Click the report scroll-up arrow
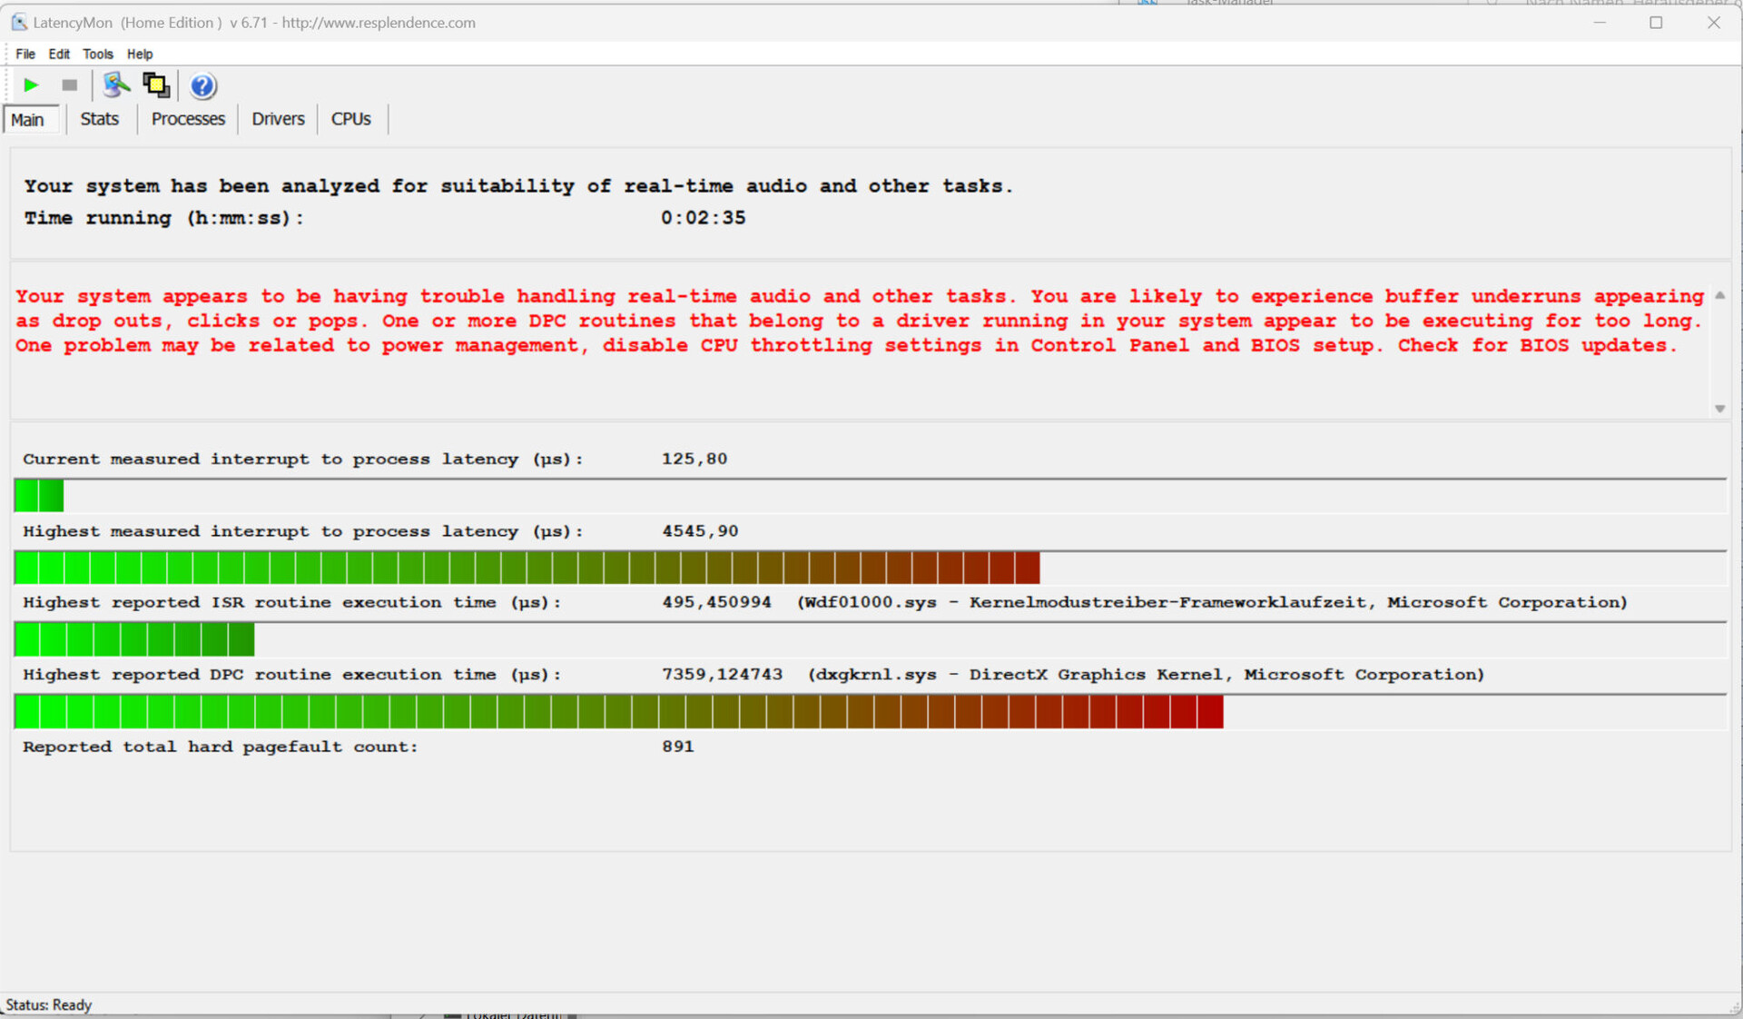The height and width of the screenshot is (1019, 1743). pyautogui.click(x=1719, y=296)
